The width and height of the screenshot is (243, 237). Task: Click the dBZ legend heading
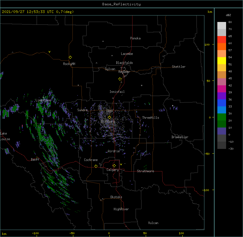click(228, 15)
